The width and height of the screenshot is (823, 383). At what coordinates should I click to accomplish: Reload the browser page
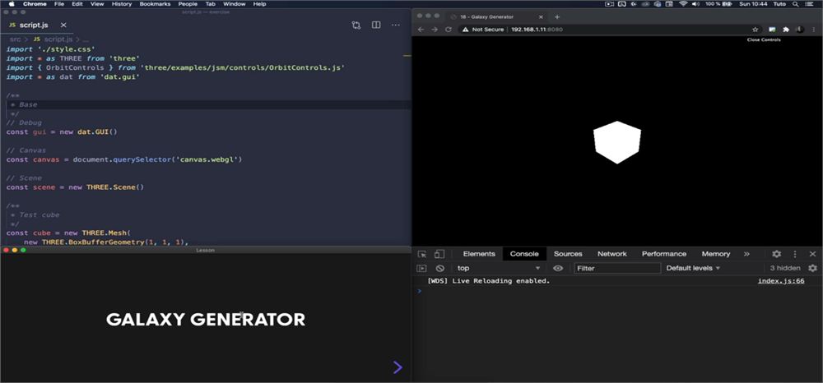coord(449,30)
